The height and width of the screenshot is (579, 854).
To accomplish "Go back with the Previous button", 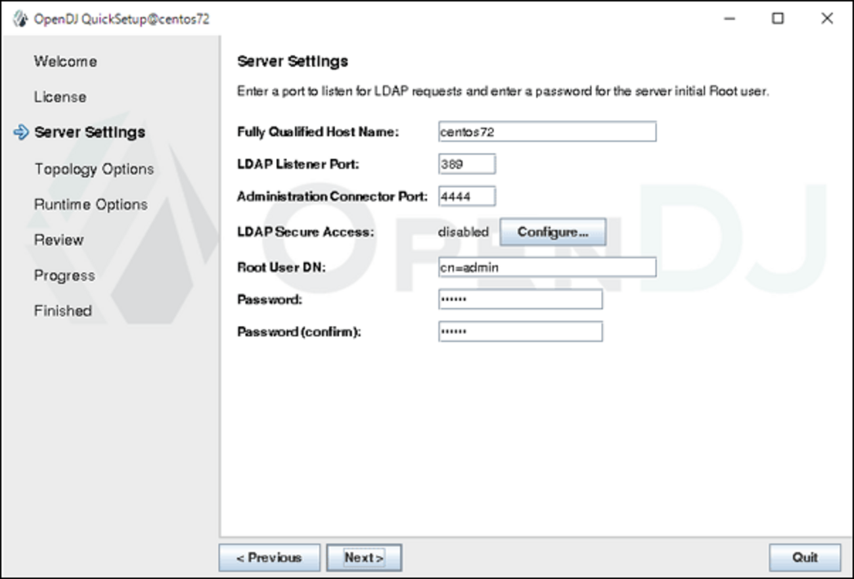I will (x=269, y=558).
